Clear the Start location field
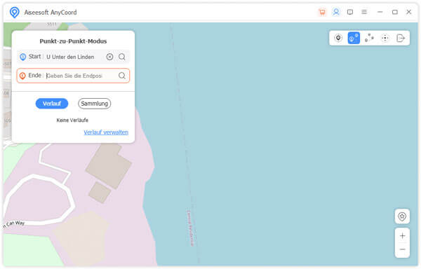 110,57
